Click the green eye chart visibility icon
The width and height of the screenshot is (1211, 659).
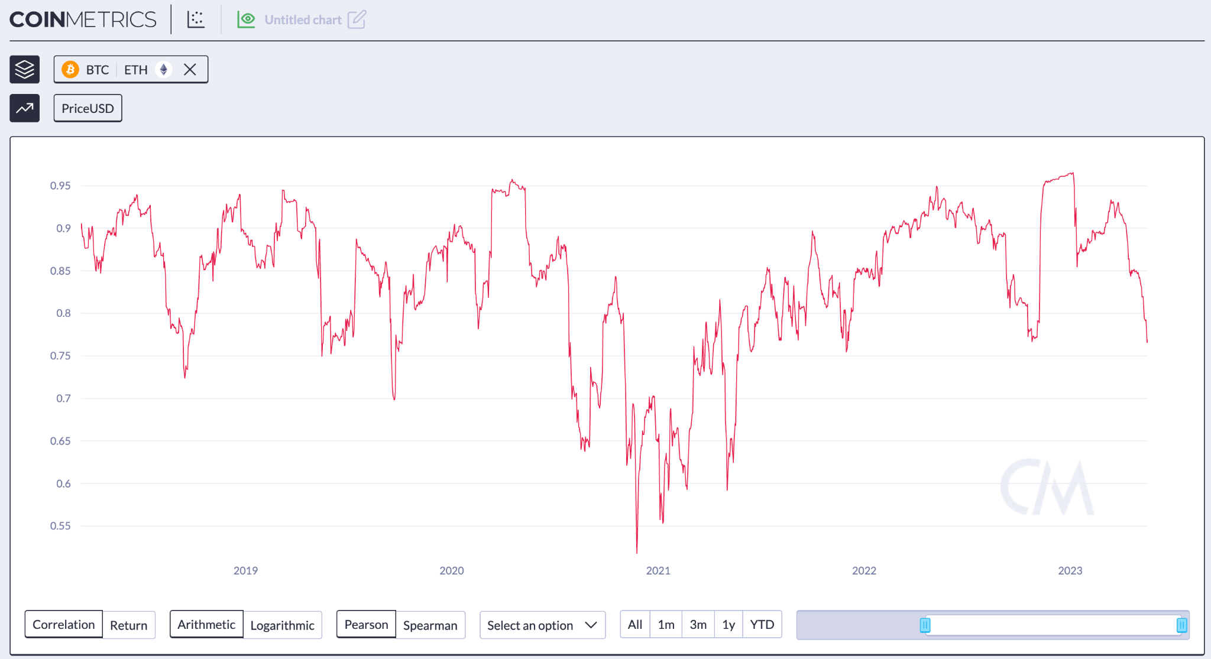coord(246,20)
